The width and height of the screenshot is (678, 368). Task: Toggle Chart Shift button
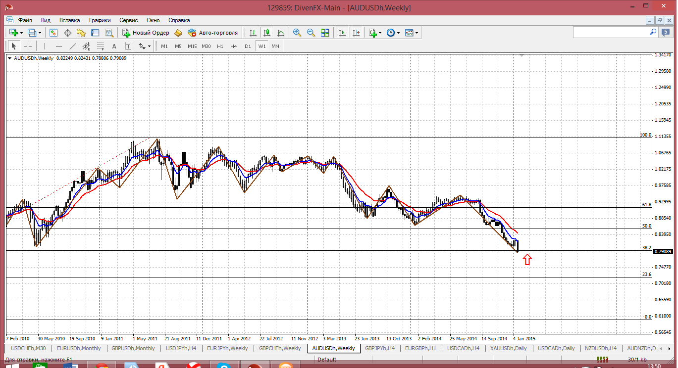tap(356, 33)
